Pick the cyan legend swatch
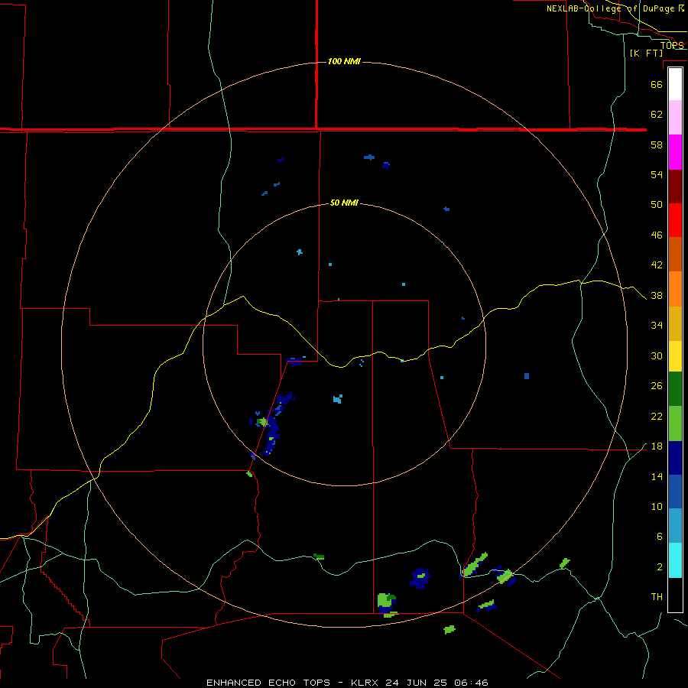This screenshot has width=688, height=688. pos(675,560)
